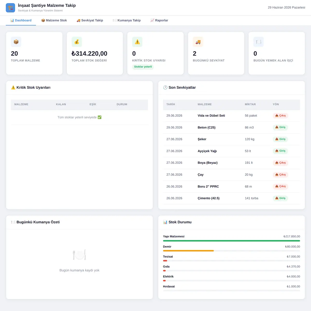Click the Giriş badge in the Şeker row

coord(280,139)
